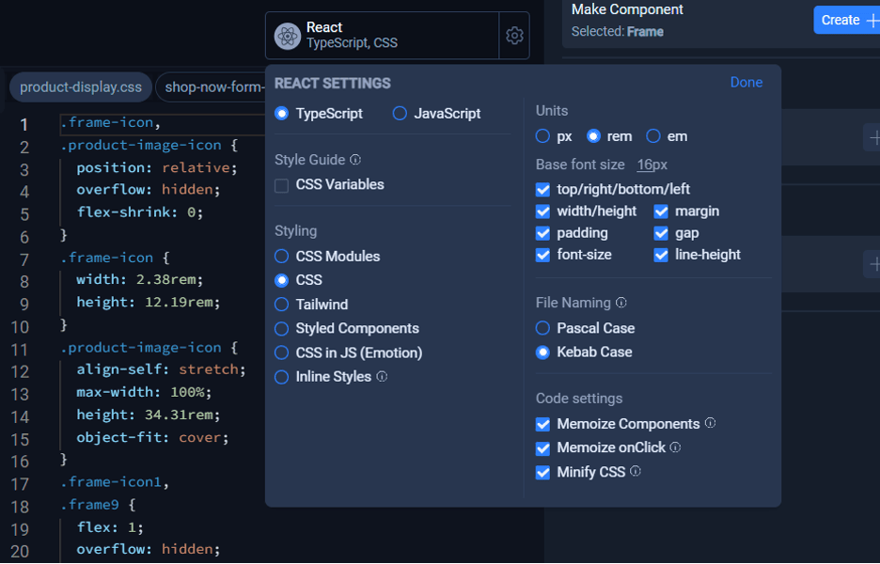Select JavaScript language option
Screen dimensions: 880x564
[436, 114]
